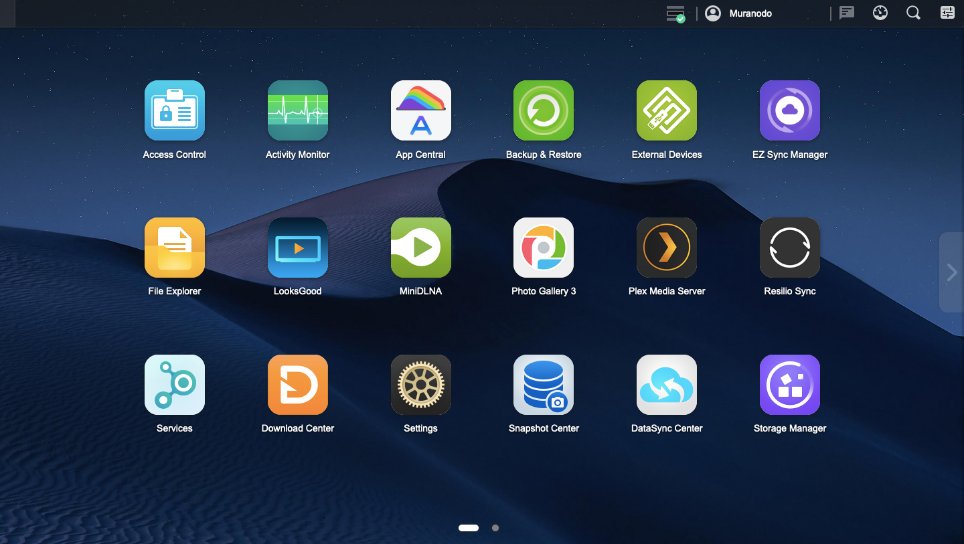Image resolution: width=964 pixels, height=544 pixels.
Task: Open Plex Media Server
Action: click(x=667, y=248)
